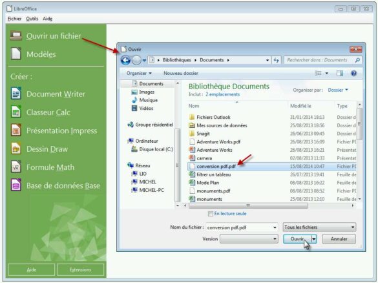Click the Dessin Draw icon

[x=16, y=149]
